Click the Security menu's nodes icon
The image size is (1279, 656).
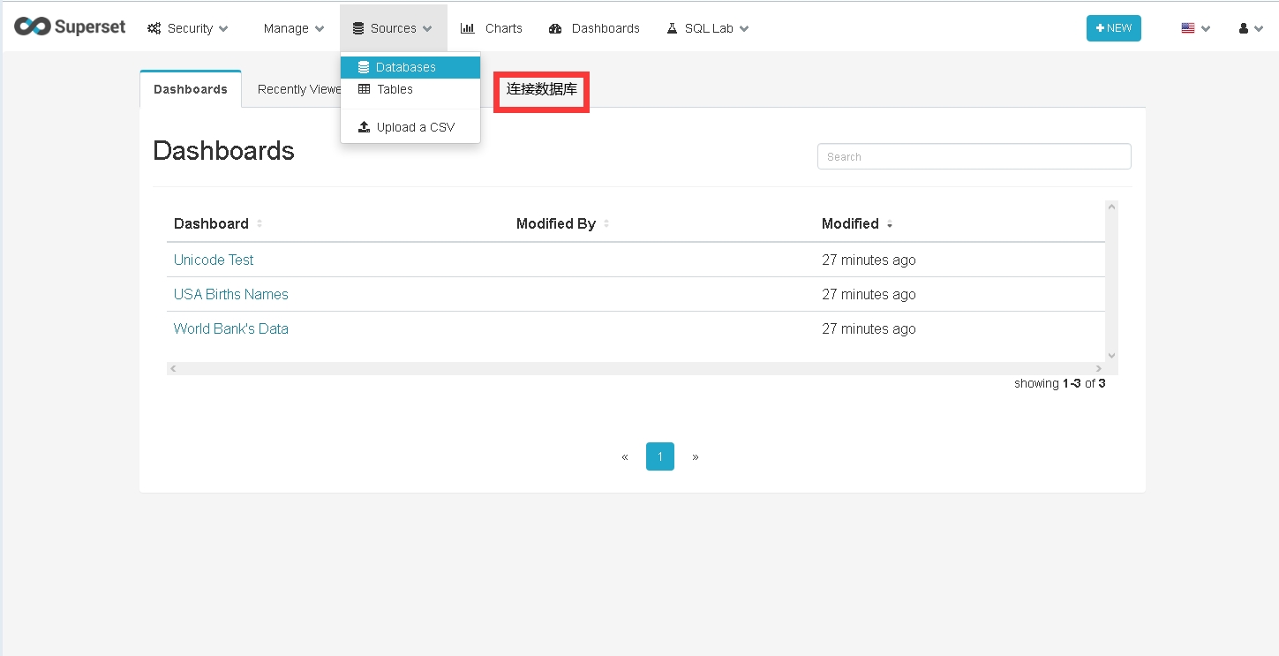154,28
